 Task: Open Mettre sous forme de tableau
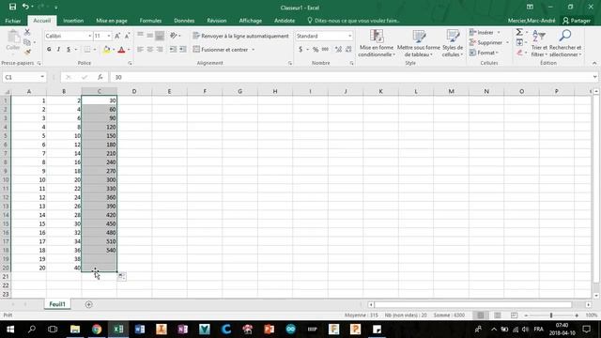[419, 43]
